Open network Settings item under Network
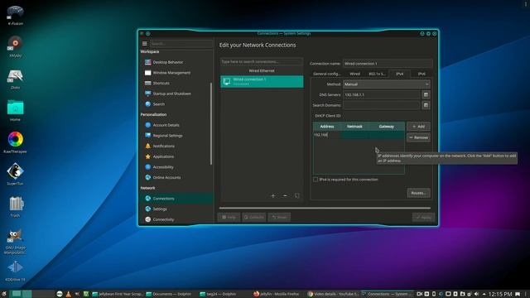 [x=160, y=209]
